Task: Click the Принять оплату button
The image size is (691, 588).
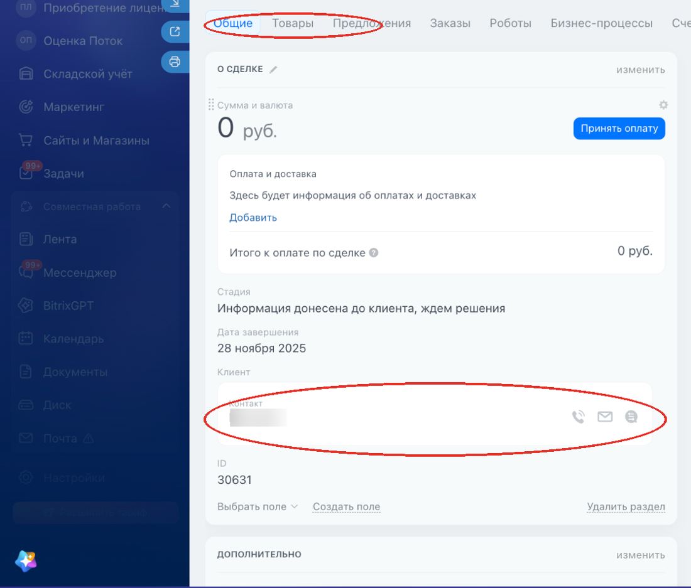Action: pos(619,129)
